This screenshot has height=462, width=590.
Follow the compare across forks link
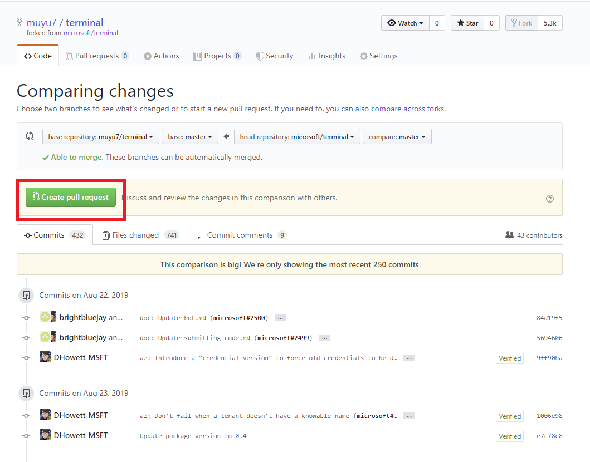coord(407,109)
